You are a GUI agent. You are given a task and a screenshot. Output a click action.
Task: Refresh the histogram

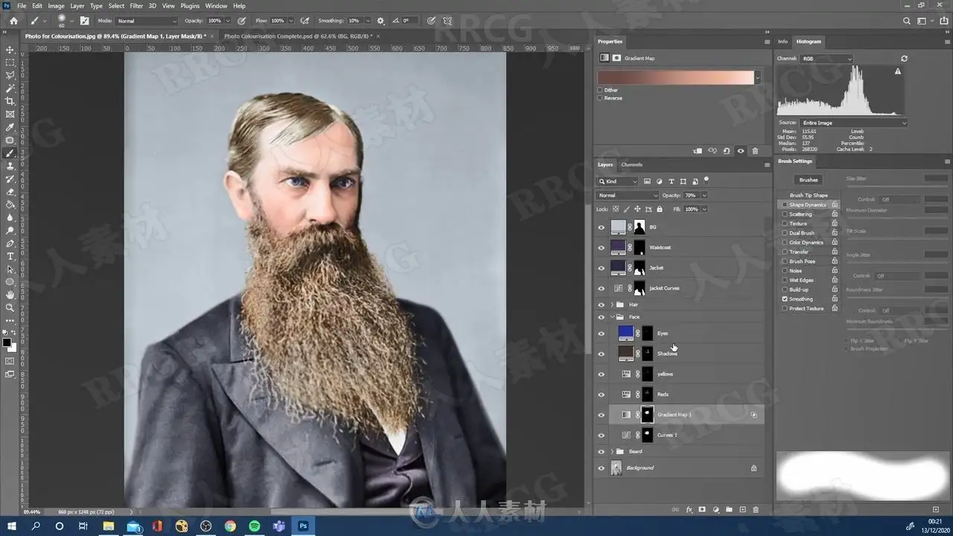904,58
